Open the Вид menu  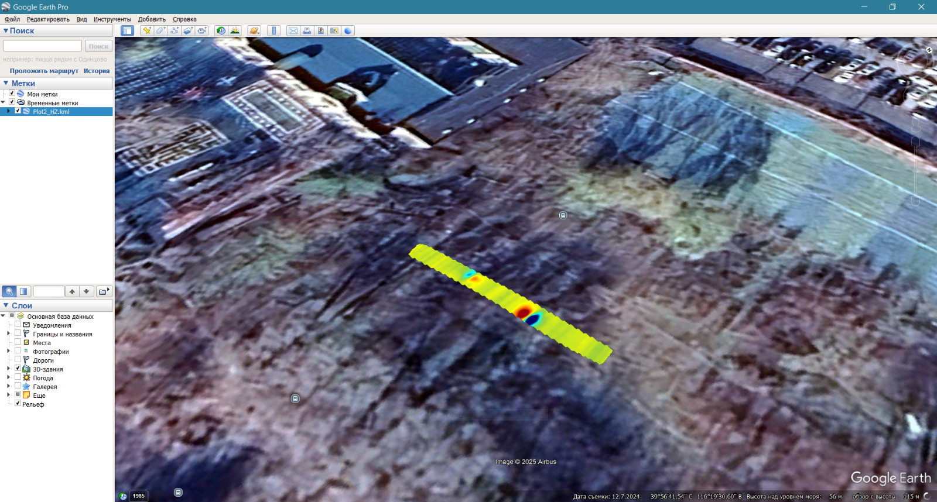pyautogui.click(x=81, y=19)
